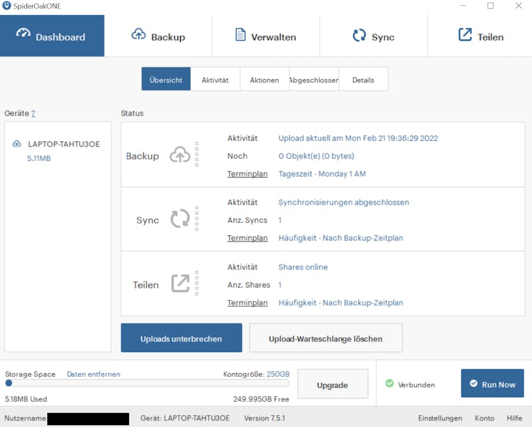The width and height of the screenshot is (532, 427).
Task: Click the Sync status circular arrows icon
Action: point(180,218)
